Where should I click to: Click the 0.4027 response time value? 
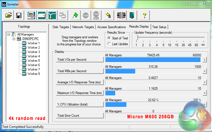tap(153, 78)
